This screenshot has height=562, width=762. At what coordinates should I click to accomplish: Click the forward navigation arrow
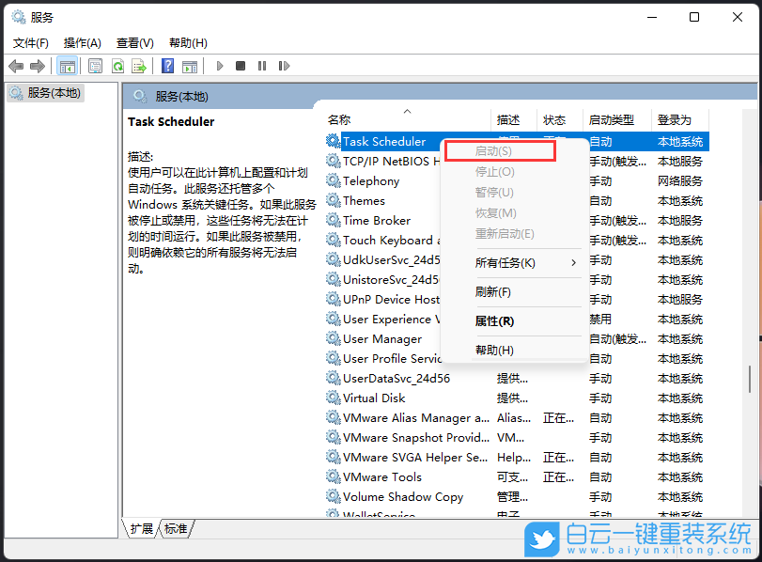(38, 66)
